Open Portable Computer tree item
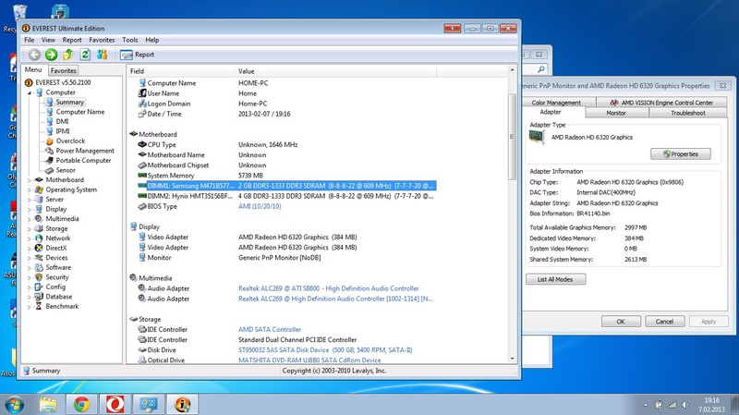 coord(83,160)
